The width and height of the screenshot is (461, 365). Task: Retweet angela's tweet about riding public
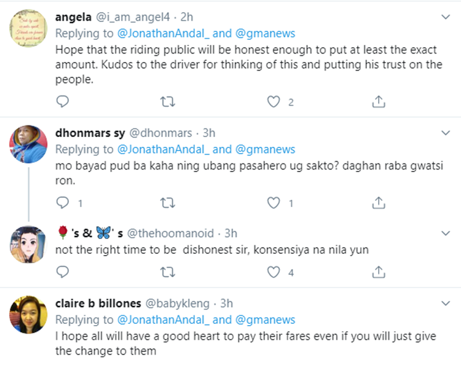click(167, 102)
